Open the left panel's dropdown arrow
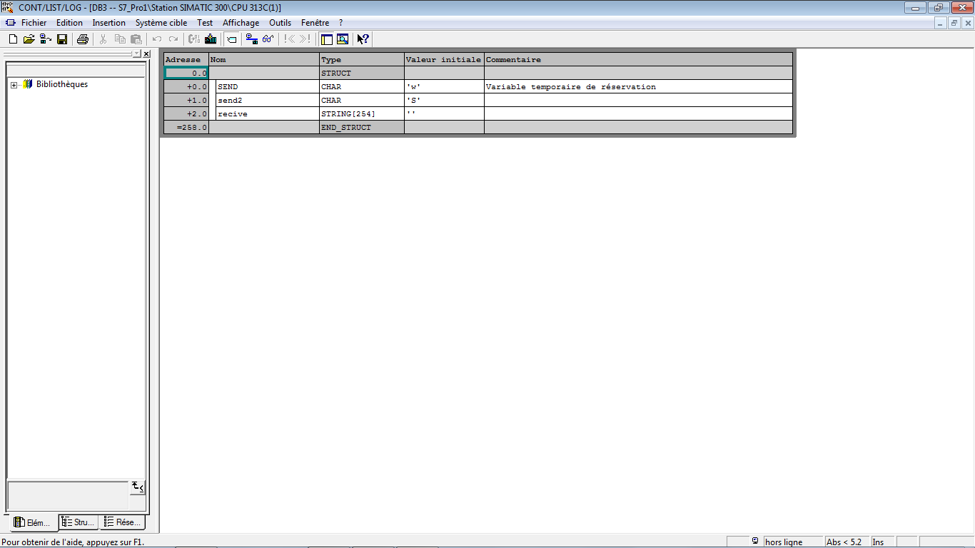Image resolution: width=975 pixels, height=548 pixels. [137, 54]
